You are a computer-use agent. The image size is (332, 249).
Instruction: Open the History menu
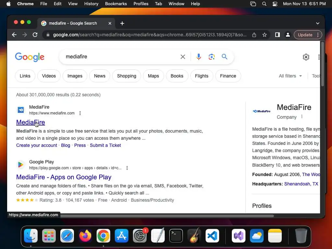click(91, 4)
